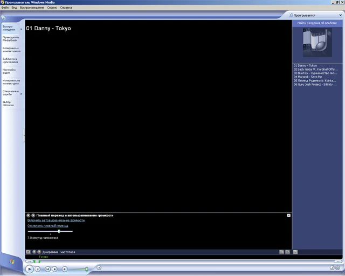Open the Сервис menu

[x=52, y=8]
